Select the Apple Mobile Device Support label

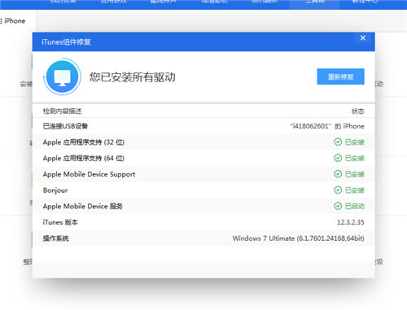(x=89, y=174)
